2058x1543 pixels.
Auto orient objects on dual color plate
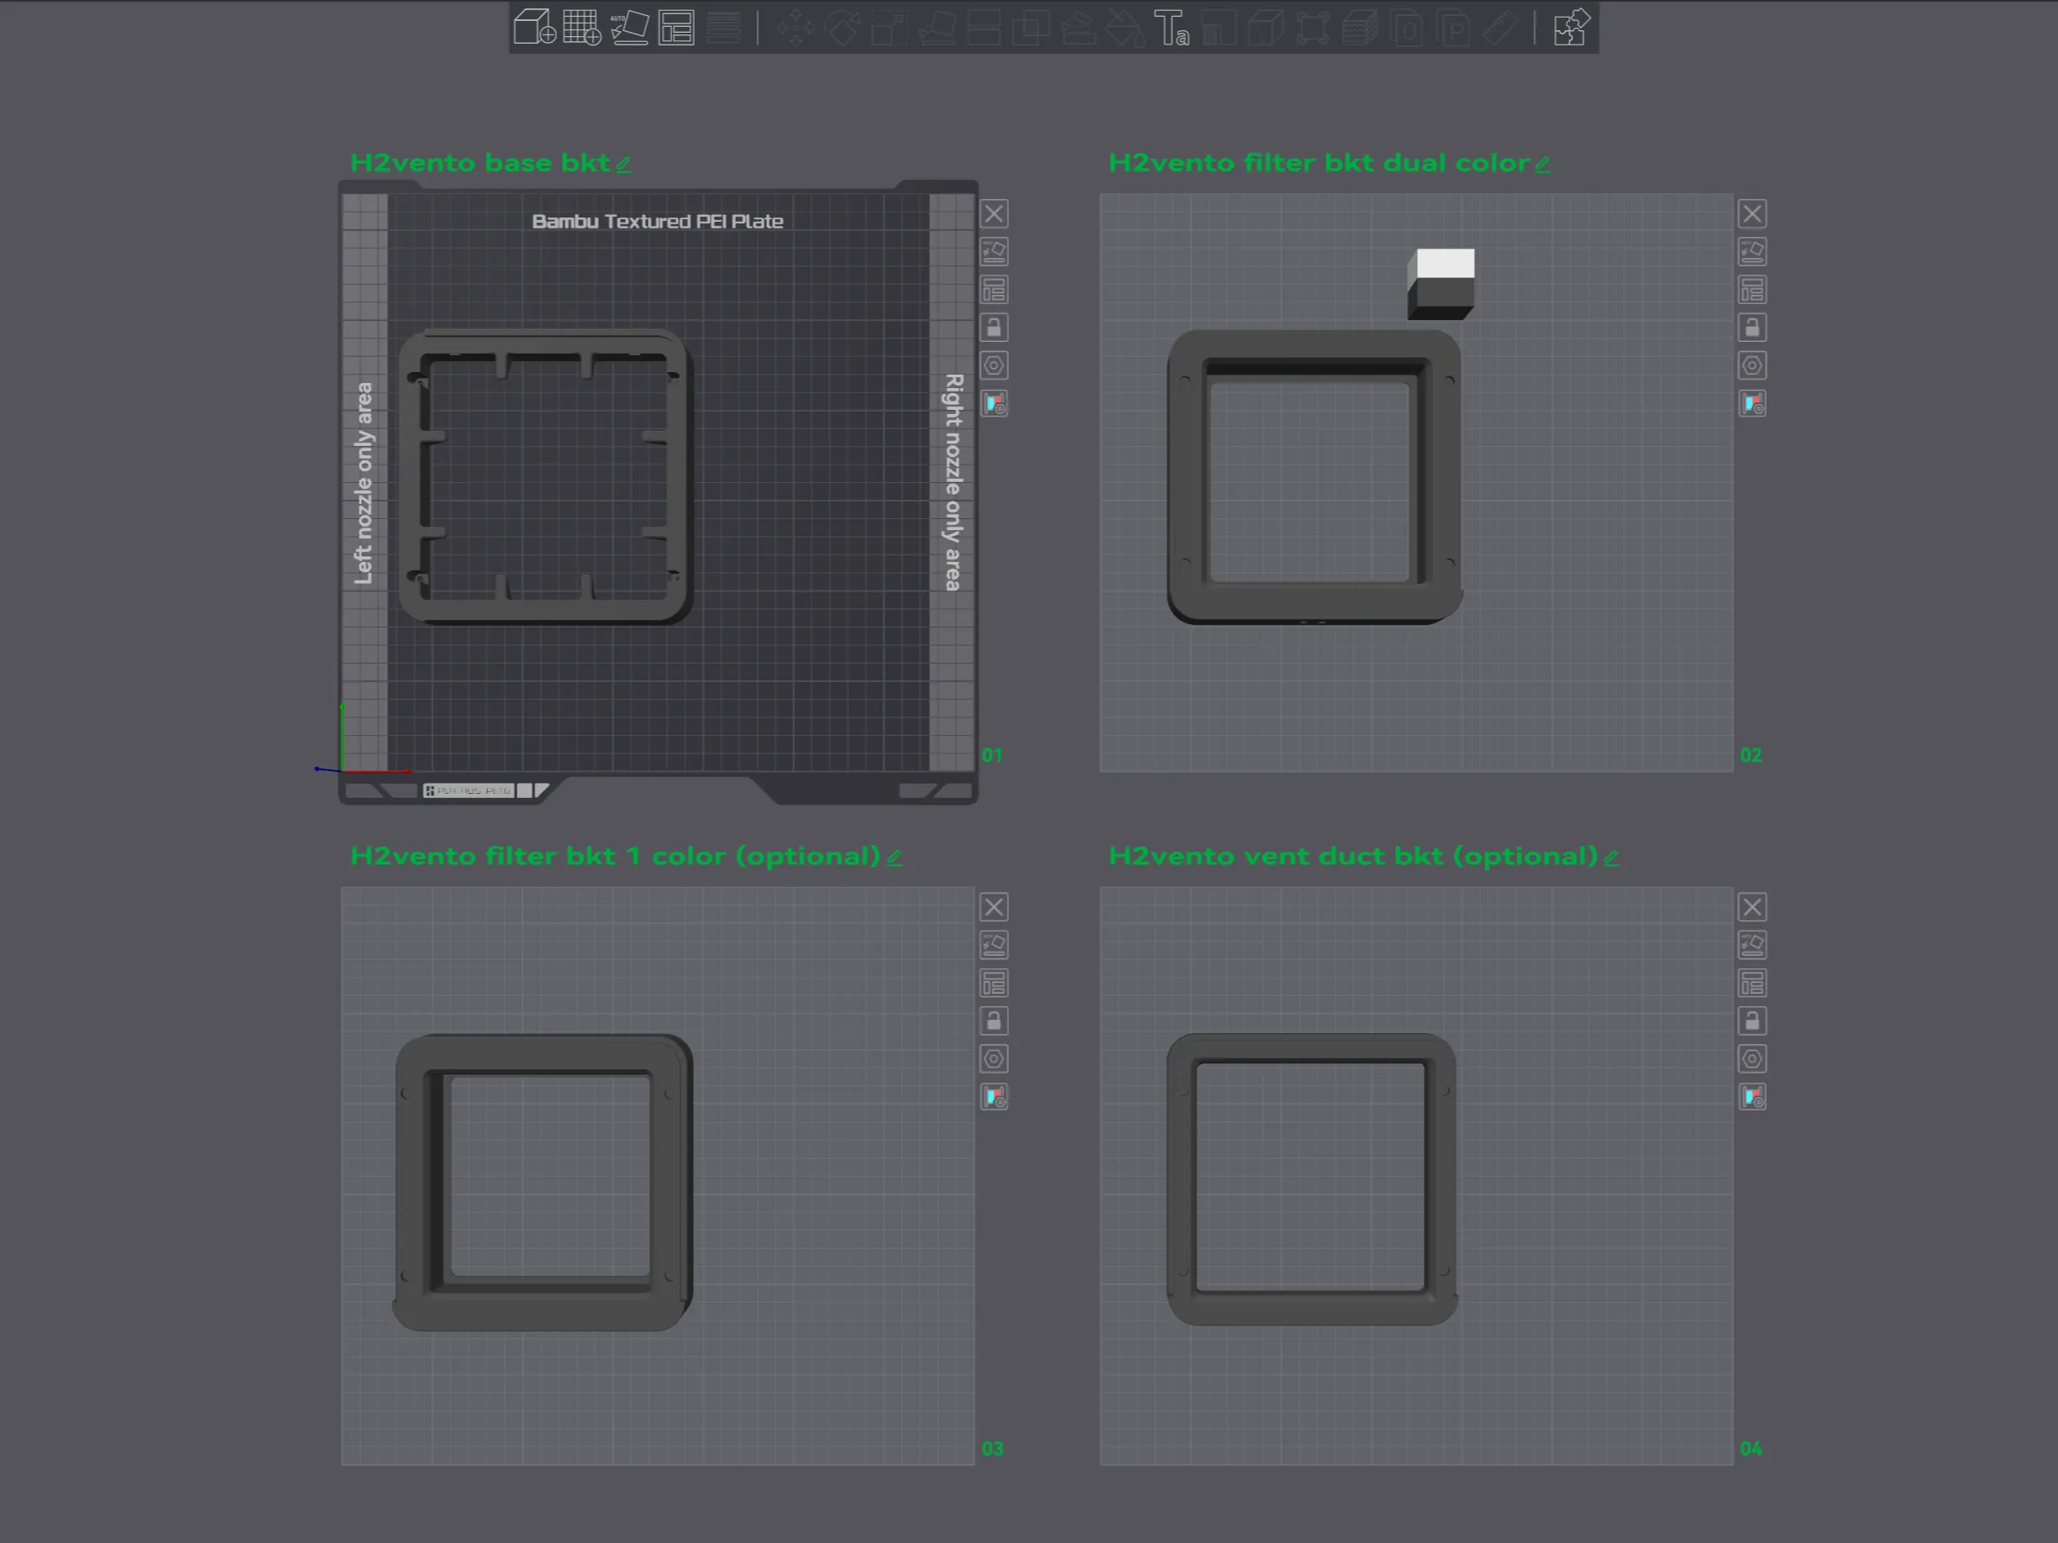1752,252
